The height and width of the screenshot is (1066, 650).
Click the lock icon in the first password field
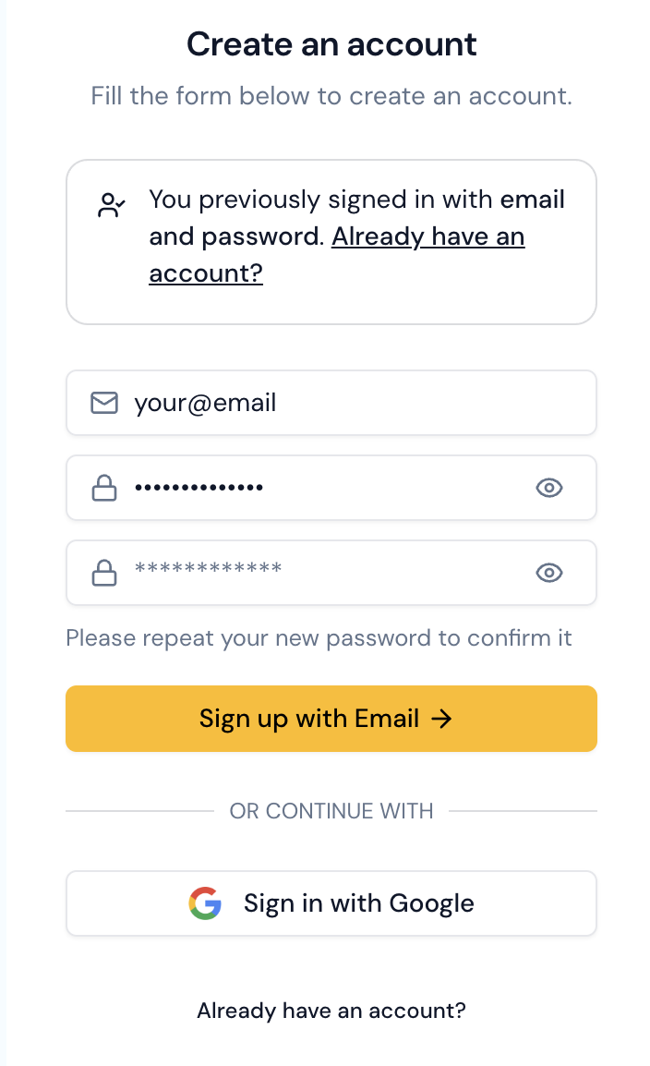[104, 488]
